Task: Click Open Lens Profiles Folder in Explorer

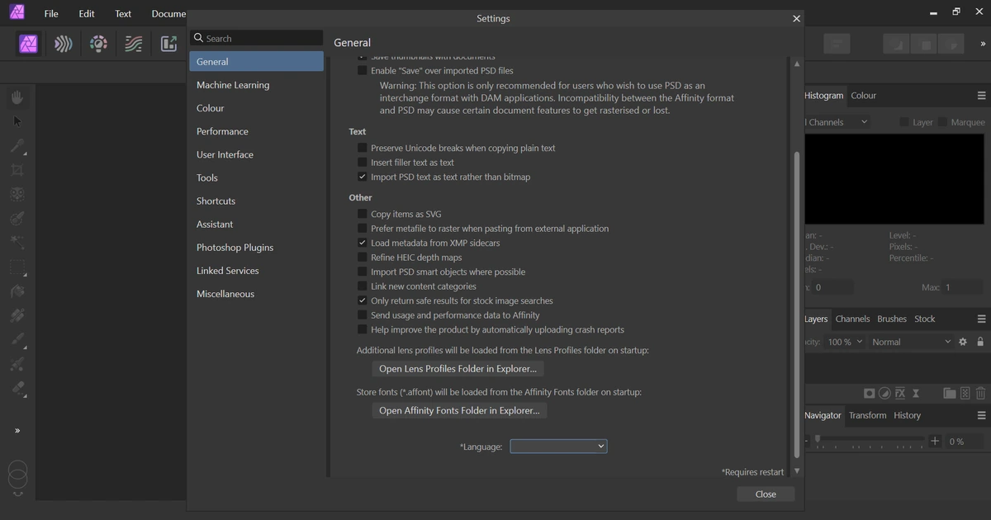Action: (x=458, y=369)
